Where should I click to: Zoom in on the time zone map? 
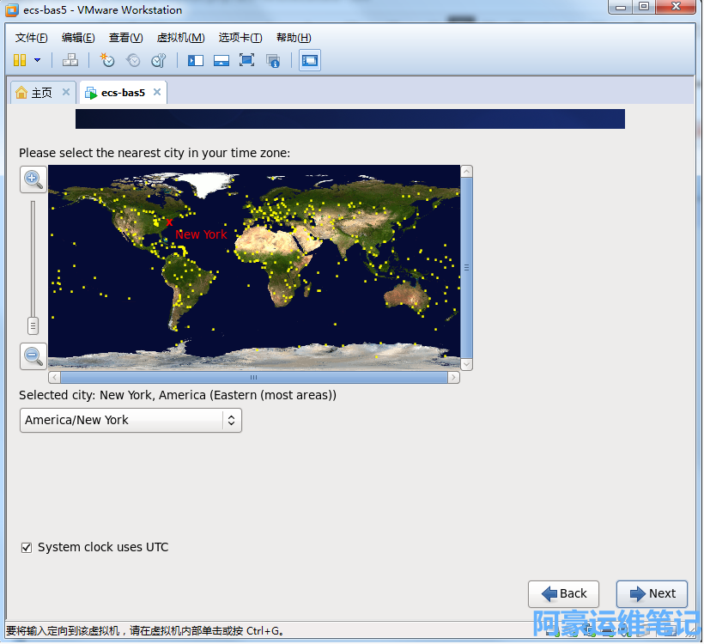click(33, 179)
